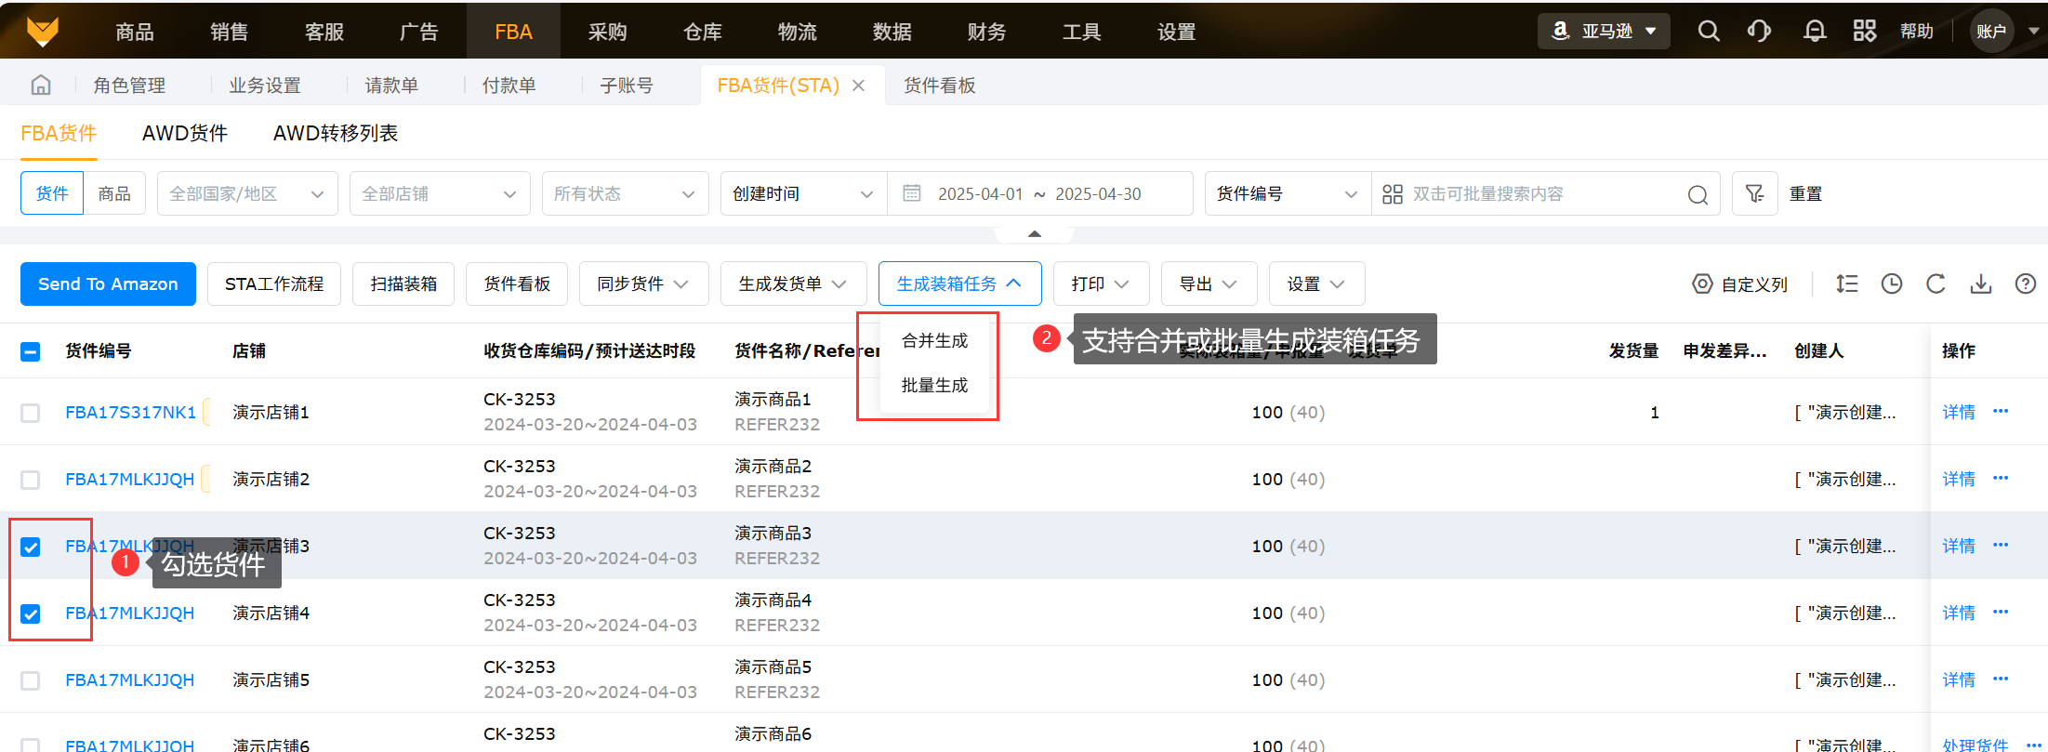
Task: Switch to the AWD转移列表 tab
Action: coord(336,134)
